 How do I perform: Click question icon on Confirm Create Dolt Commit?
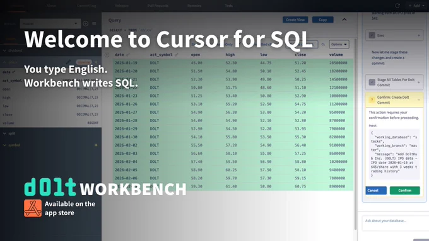(372, 99)
